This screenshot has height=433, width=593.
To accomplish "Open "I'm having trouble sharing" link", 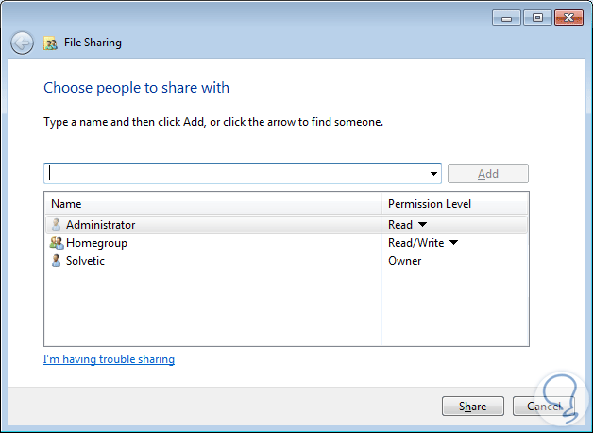I will tap(109, 359).
